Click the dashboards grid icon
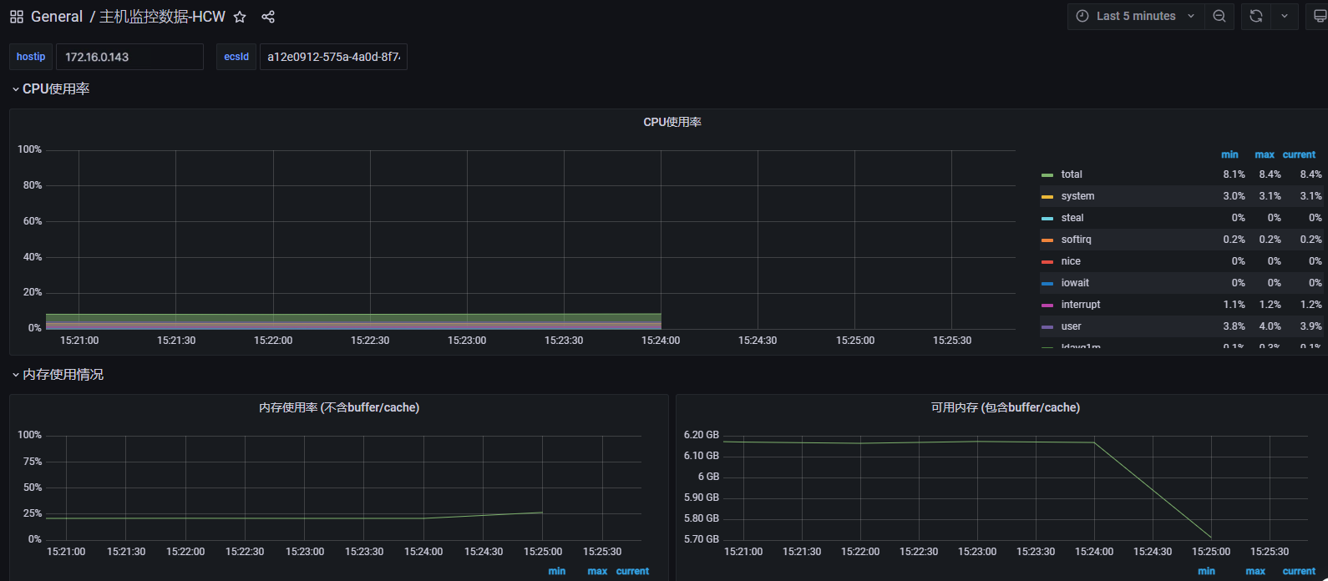The image size is (1328, 581). pos(17,17)
